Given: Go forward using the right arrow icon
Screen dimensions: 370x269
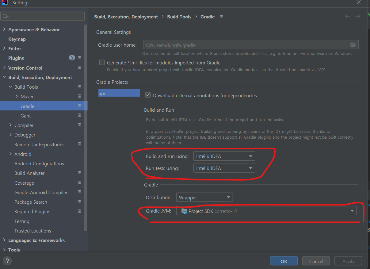Looking at the screenshot, I should pos(357,16).
